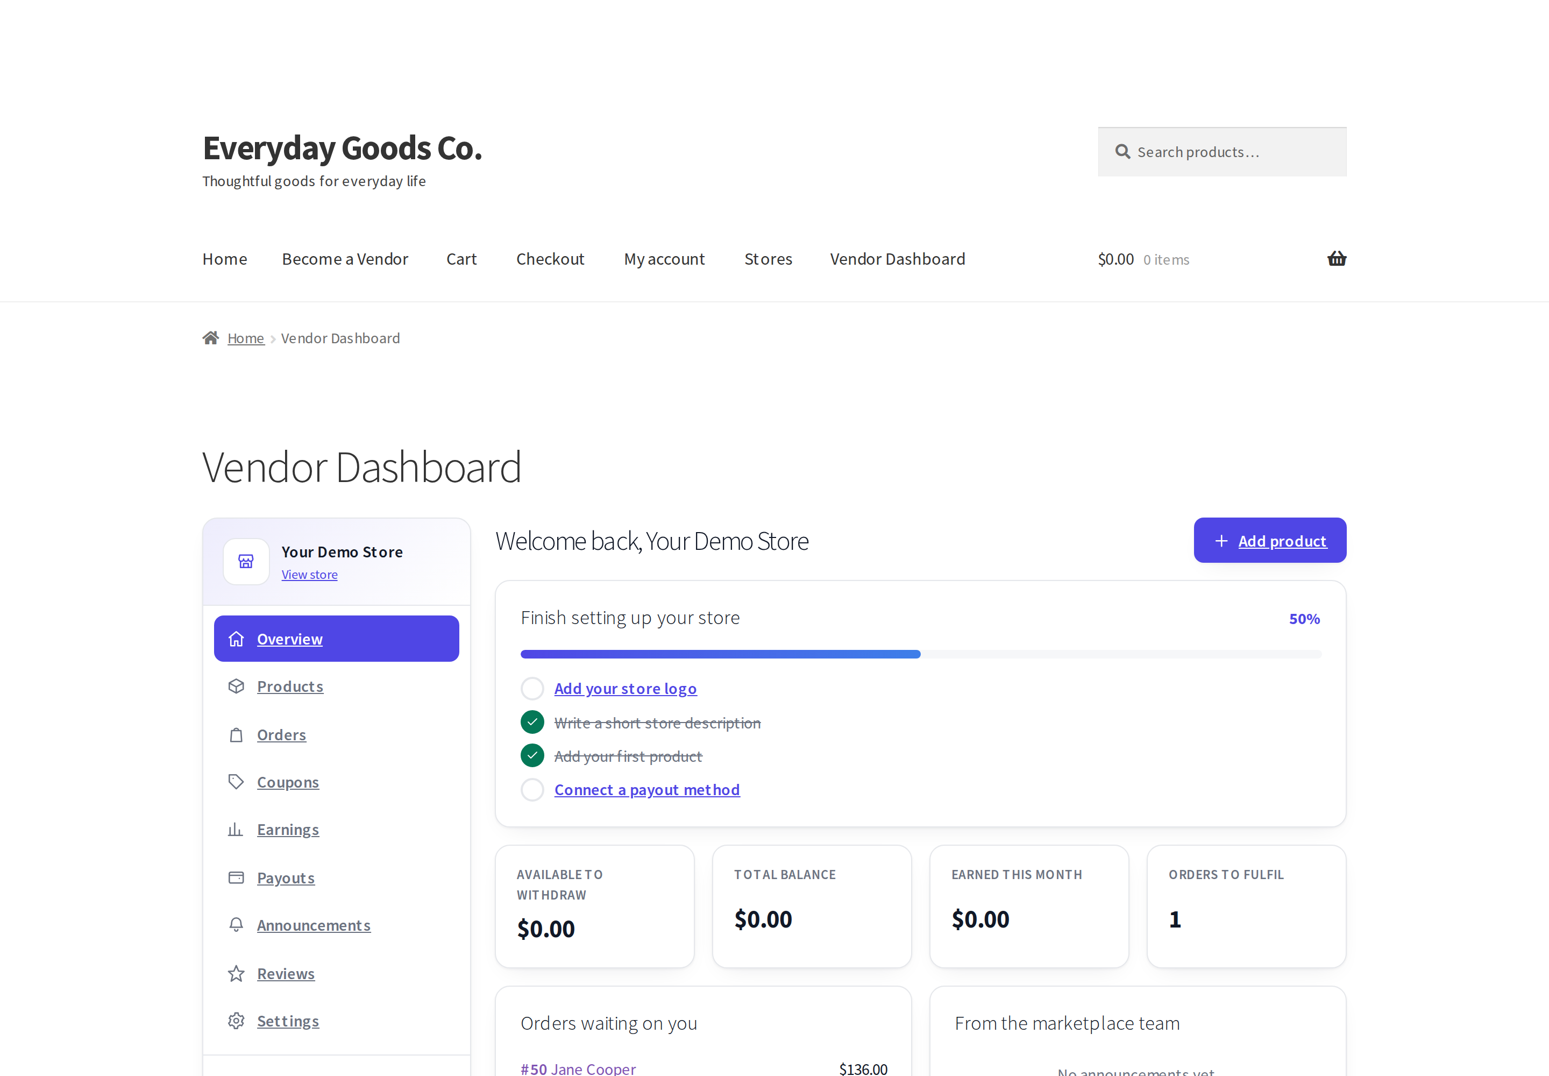Click the Coupons tag icon

(236, 782)
